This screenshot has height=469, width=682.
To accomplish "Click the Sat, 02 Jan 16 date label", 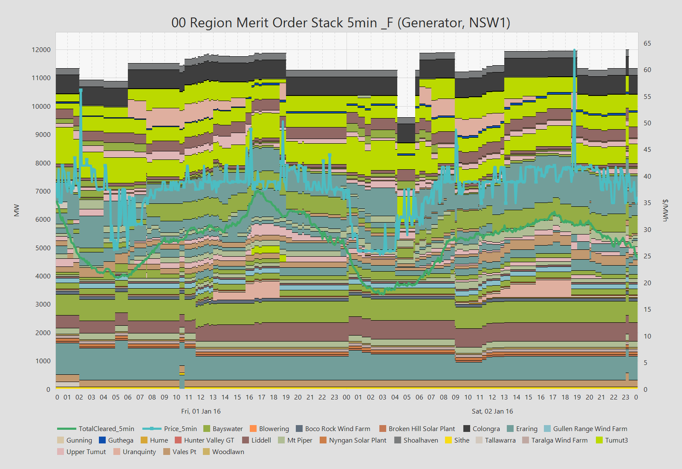I will click(x=492, y=411).
